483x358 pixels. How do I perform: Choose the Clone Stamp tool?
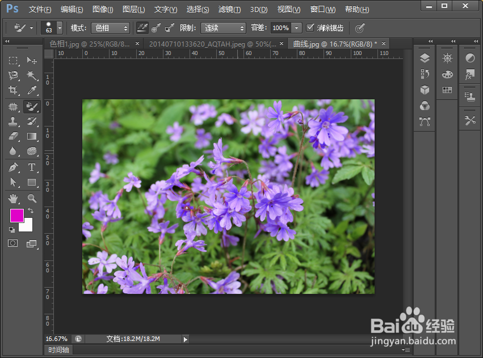point(13,121)
